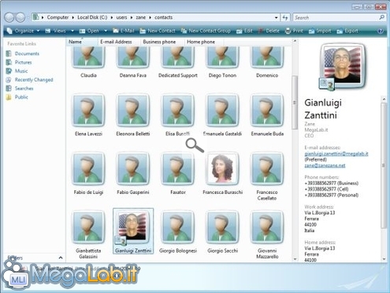Click Export in the toolbar
Screen dimensions: 390x293
(x=347, y=31)
